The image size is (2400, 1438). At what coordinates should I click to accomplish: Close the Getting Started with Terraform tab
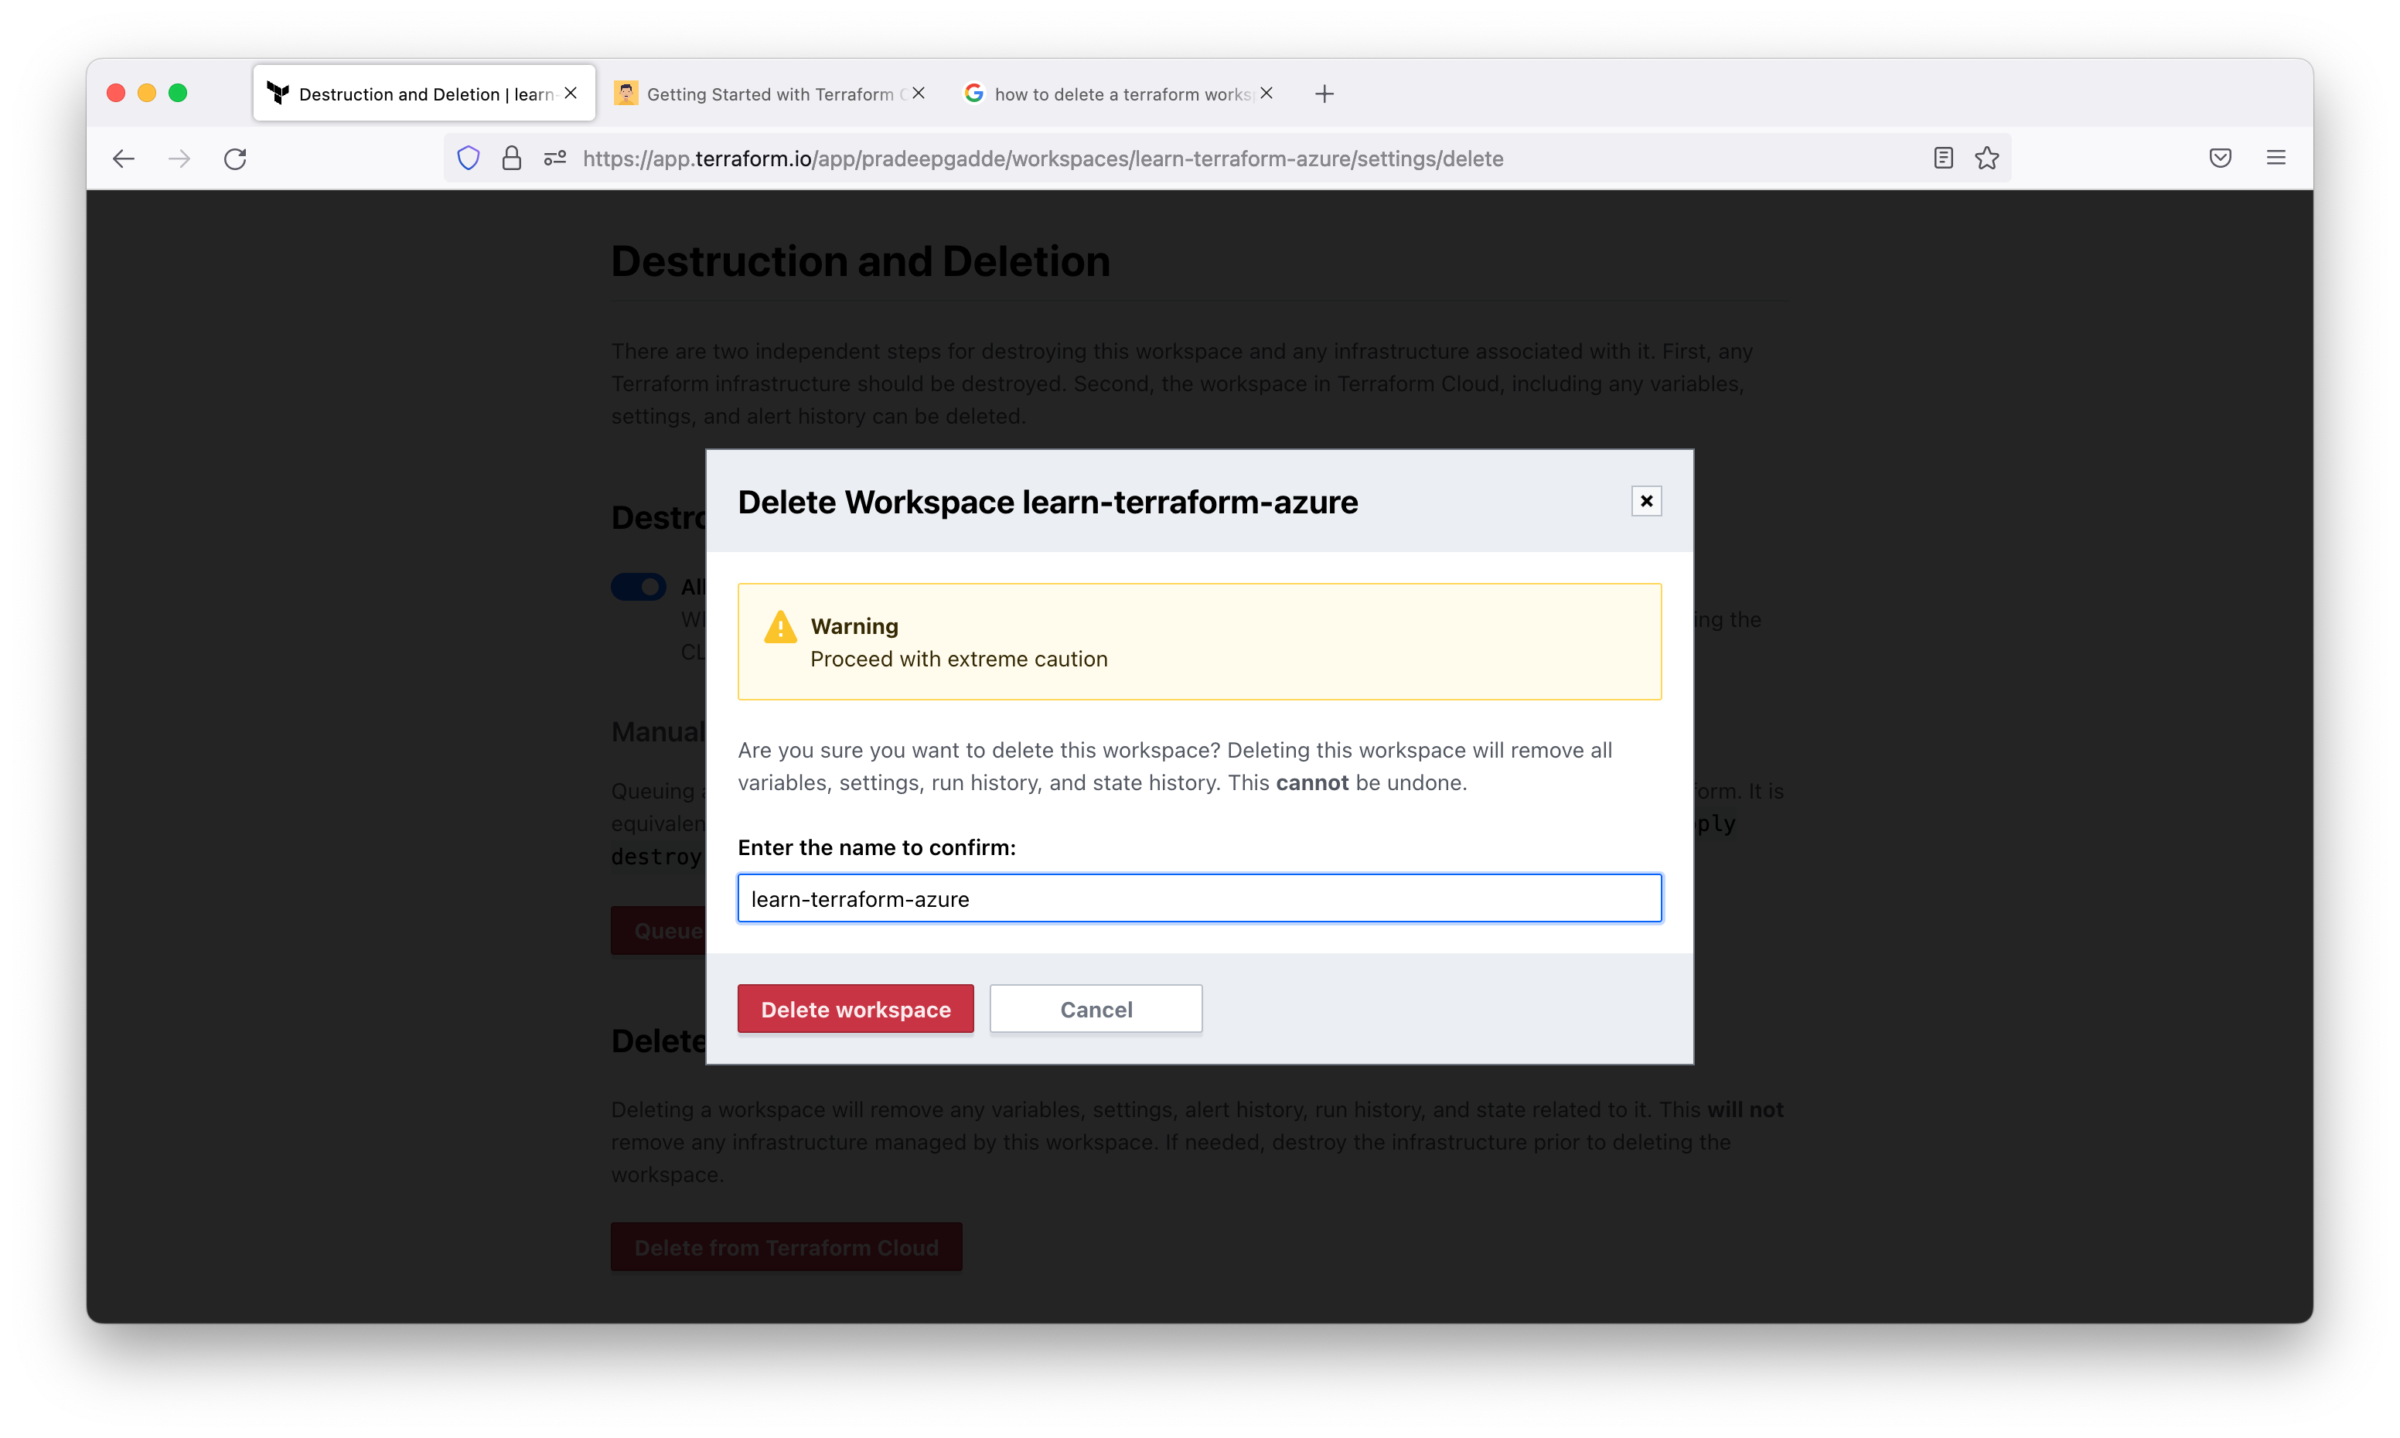(919, 93)
